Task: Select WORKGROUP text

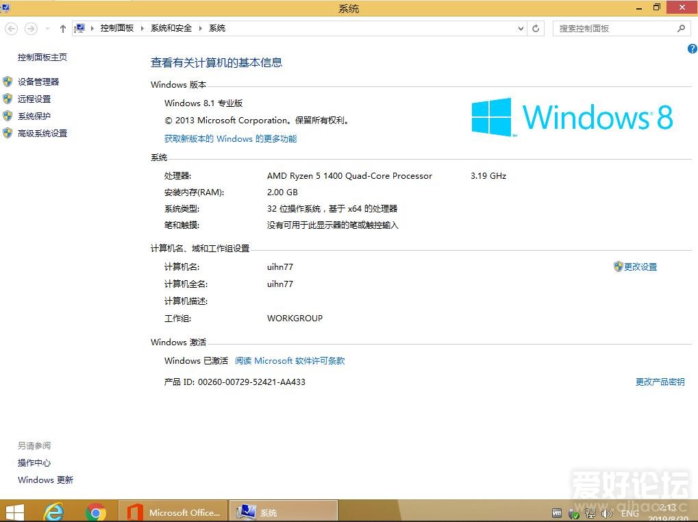Action: 295,318
